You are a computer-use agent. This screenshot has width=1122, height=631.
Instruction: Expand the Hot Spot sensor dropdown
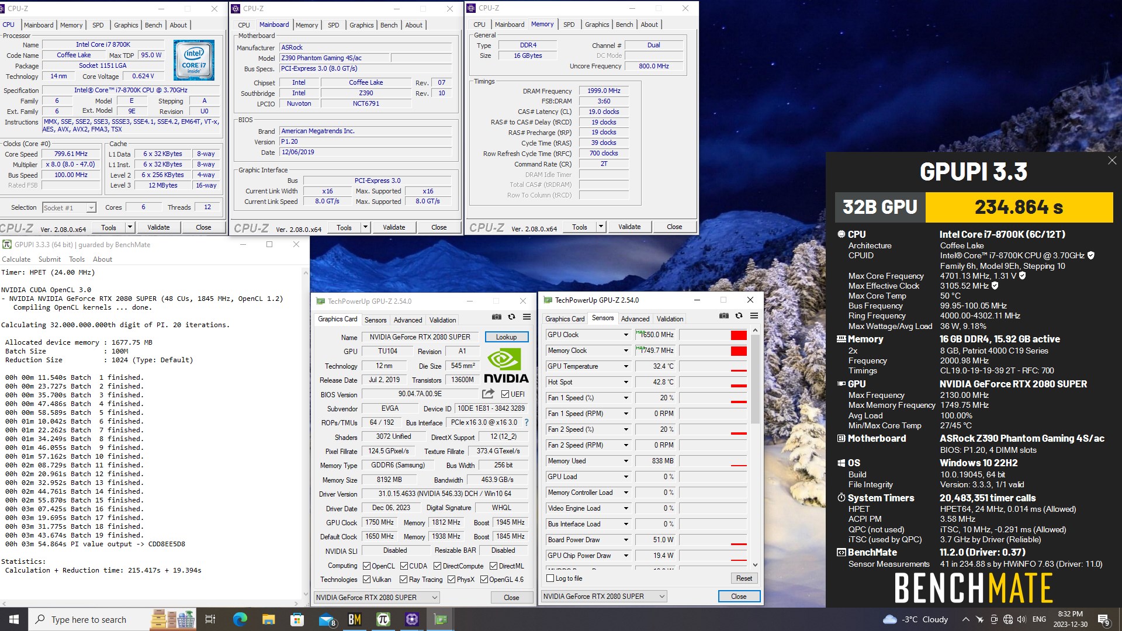[626, 382]
